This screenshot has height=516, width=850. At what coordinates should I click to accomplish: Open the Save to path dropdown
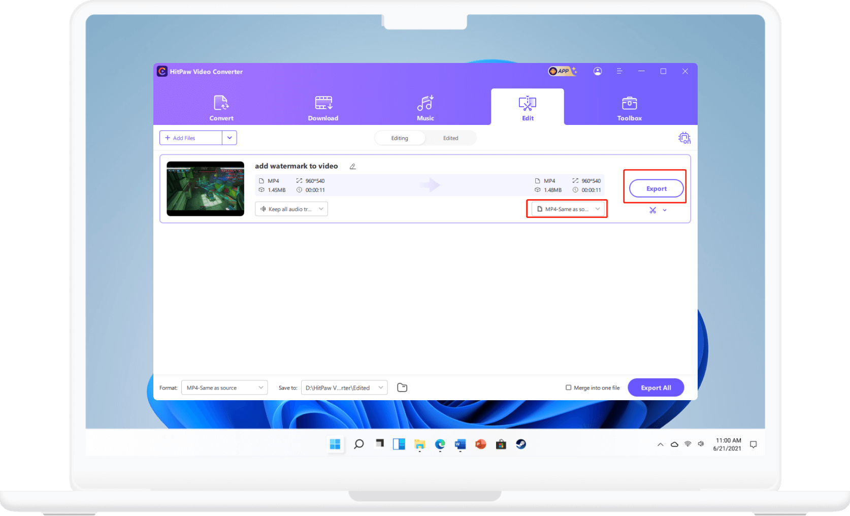[x=344, y=388]
